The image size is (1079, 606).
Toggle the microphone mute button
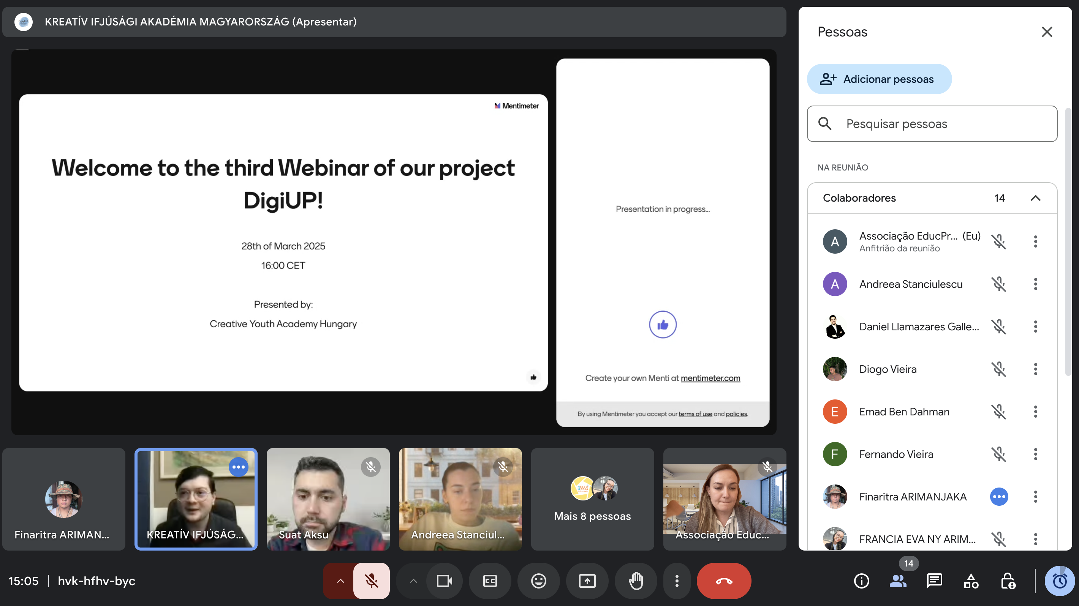pyautogui.click(x=371, y=581)
